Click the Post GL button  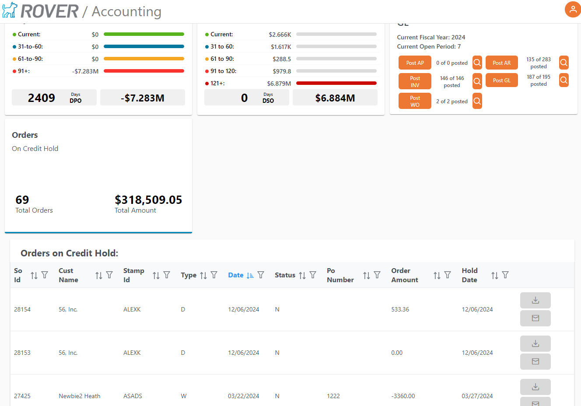pos(501,80)
